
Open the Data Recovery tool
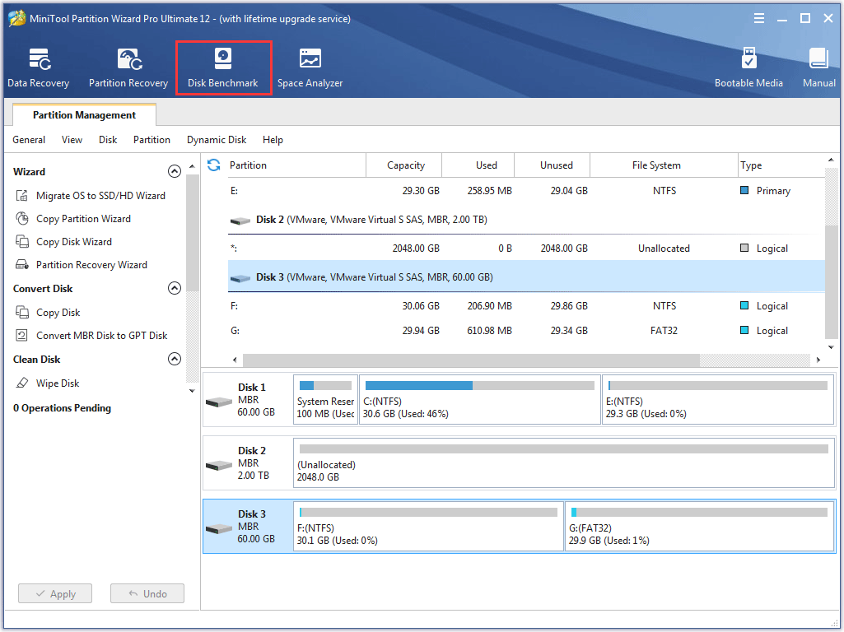pyautogui.click(x=38, y=66)
